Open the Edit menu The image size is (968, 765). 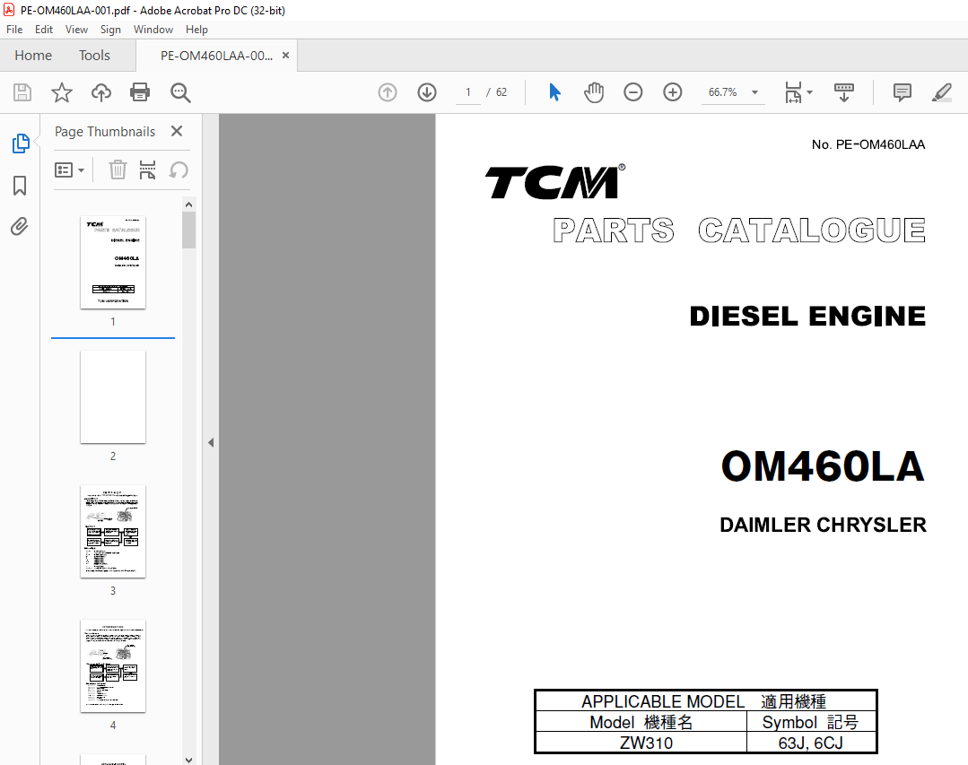click(x=44, y=29)
